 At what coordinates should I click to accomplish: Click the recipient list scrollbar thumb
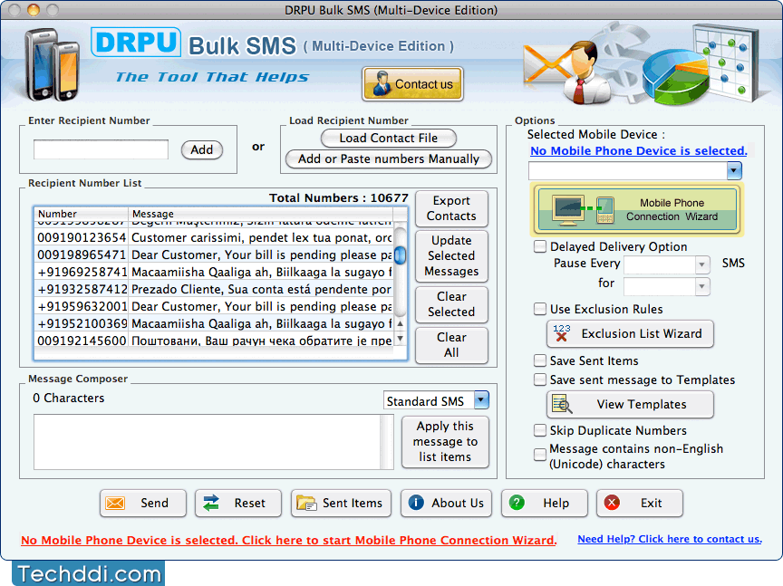400,255
